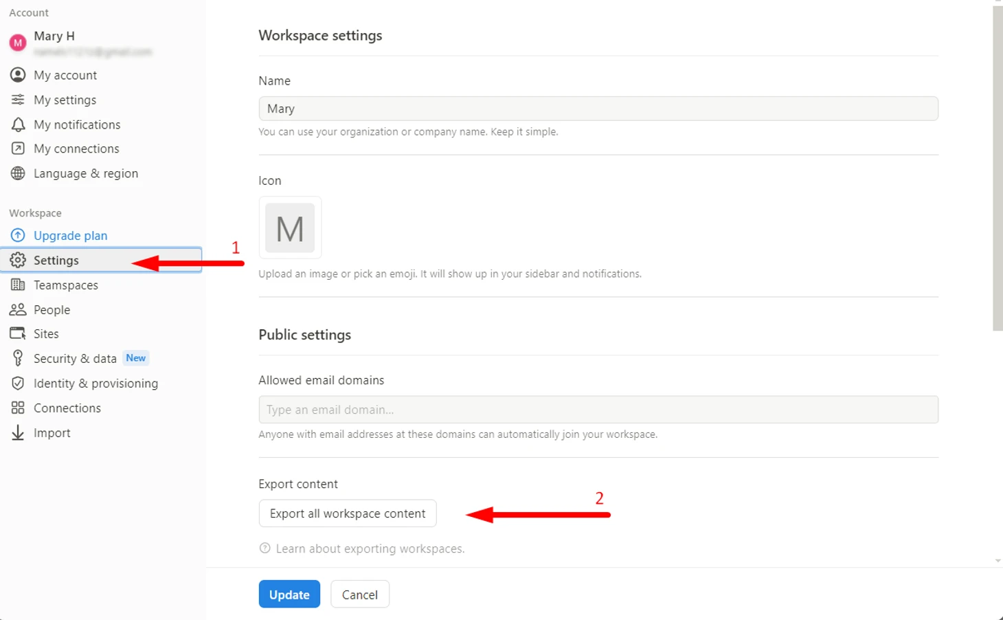The height and width of the screenshot is (620, 1003).
Task: Click the workspace icon M thumbnail
Action: pos(290,228)
